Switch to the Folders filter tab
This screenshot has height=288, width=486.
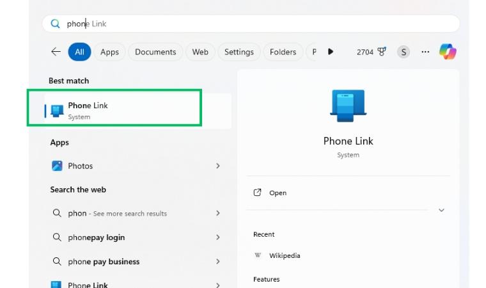(283, 52)
